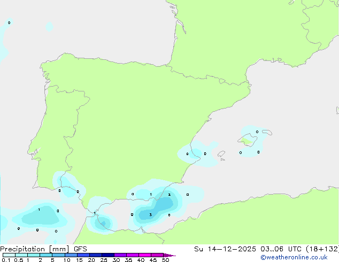Click the 0.5–1 mm legend color swatch
The width and height of the screenshot is (339, 262).
[x=21, y=255]
